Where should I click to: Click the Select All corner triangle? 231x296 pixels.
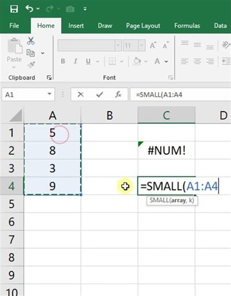(x=16, y=116)
